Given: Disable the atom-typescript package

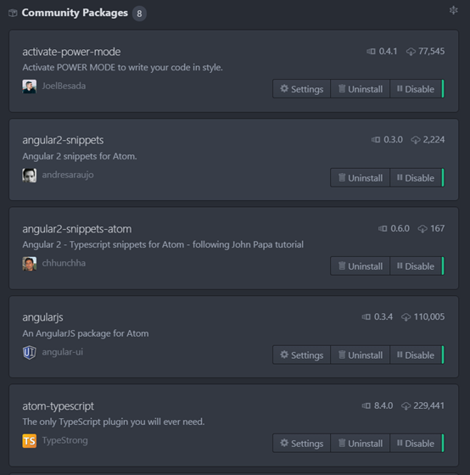Looking at the screenshot, I should pos(417,444).
